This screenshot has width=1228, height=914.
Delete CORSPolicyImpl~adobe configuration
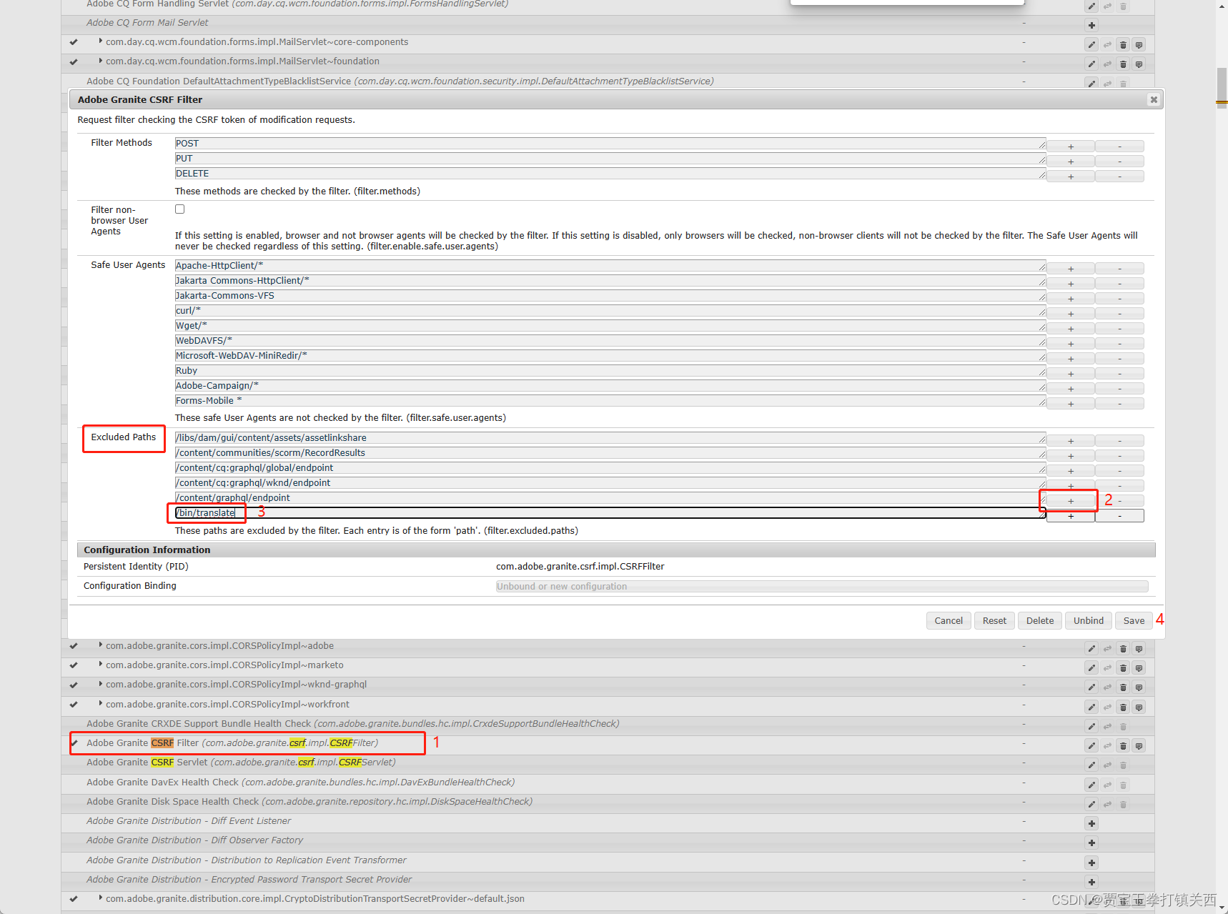[1123, 649]
